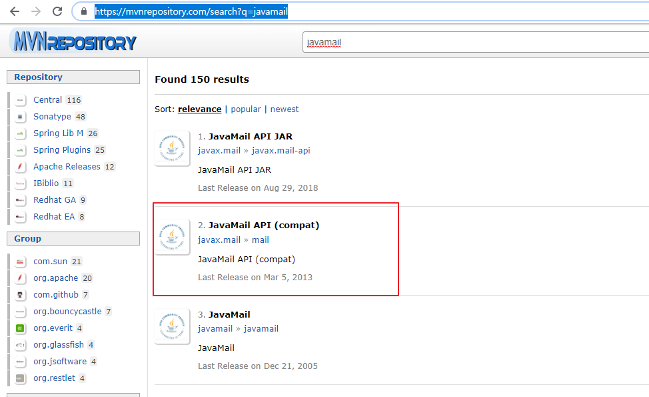This screenshot has height=397, width=649.
Task: Filter by IBiblio repository link
Action: (46, 183)
